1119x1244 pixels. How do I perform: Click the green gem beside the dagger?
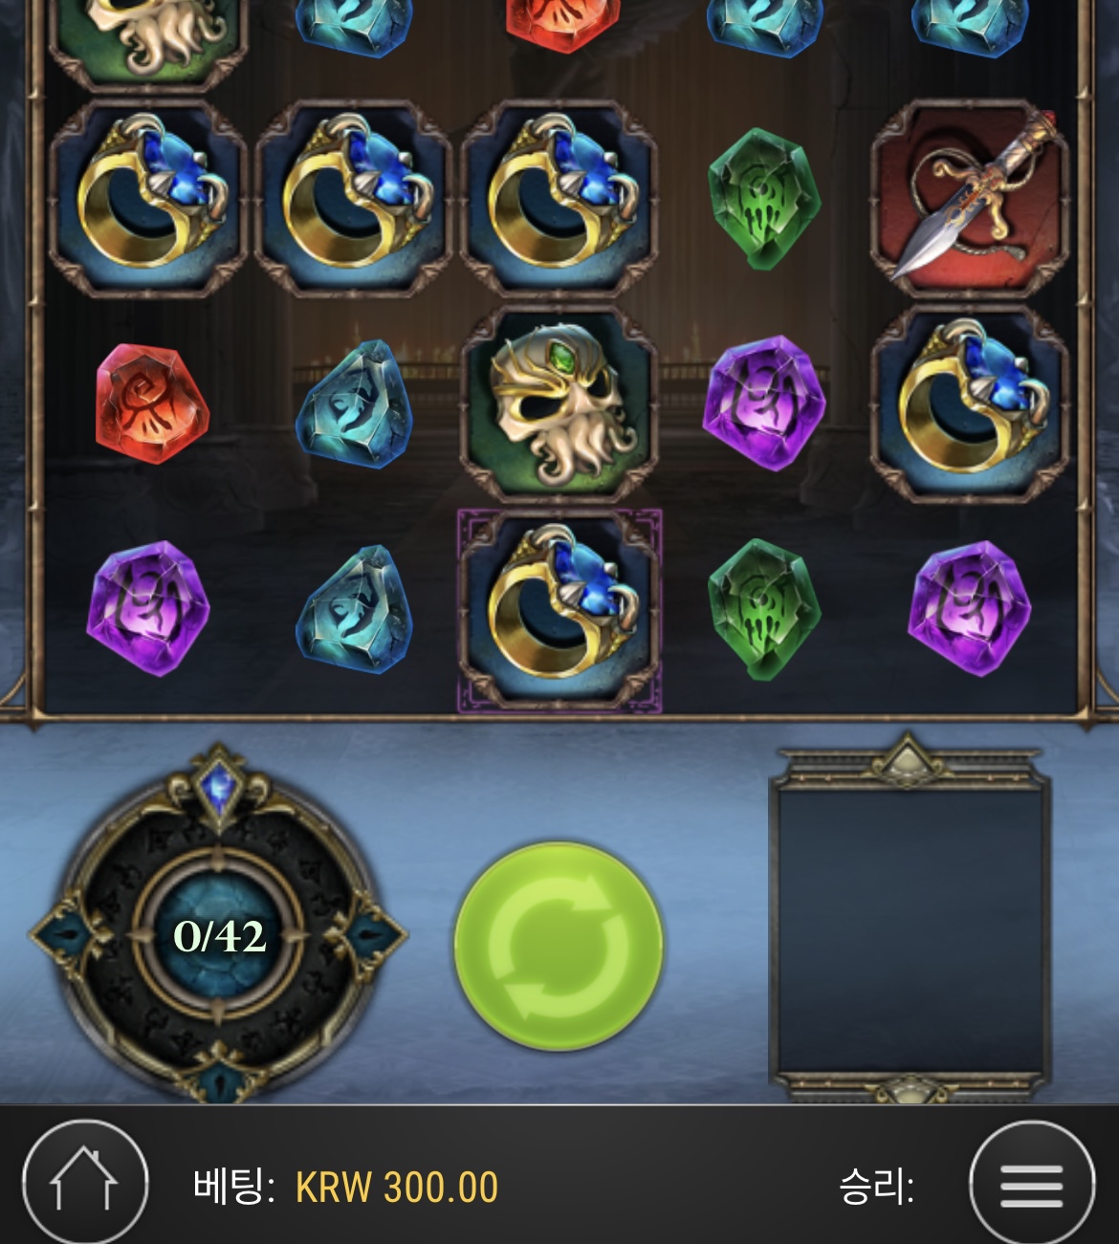point(763,198)
